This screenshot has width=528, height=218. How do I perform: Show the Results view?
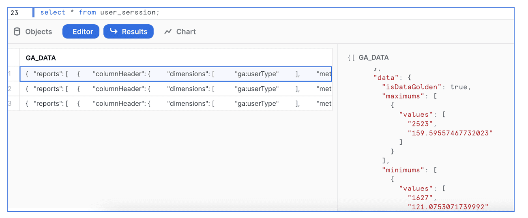pyautogui.click(x=129, y=32)
